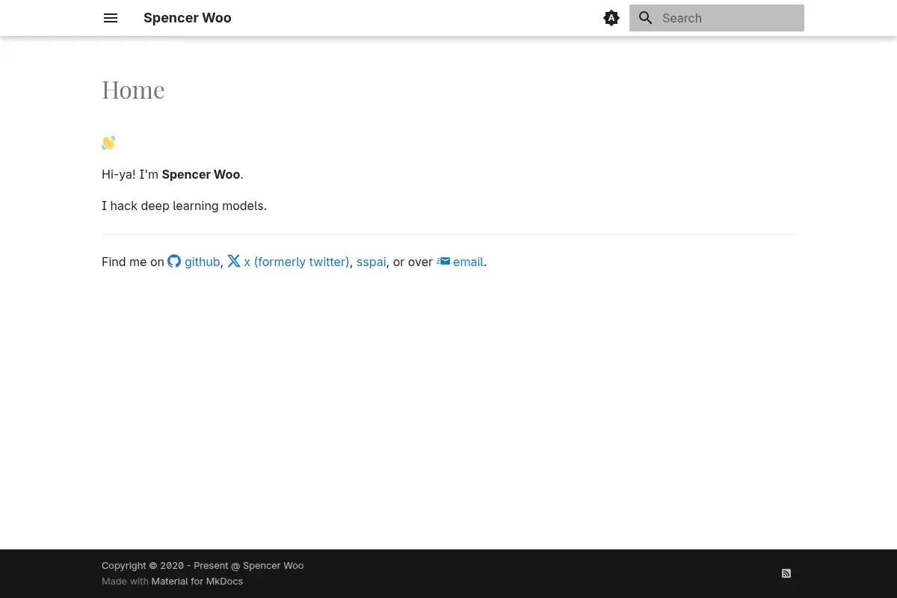Click the RSS feed icon in footer
The height and width of the screenshot is (598, 897).
(786, 573)
